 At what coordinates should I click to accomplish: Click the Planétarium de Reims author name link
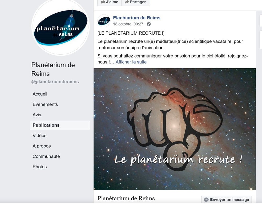[x=137, y=18]
